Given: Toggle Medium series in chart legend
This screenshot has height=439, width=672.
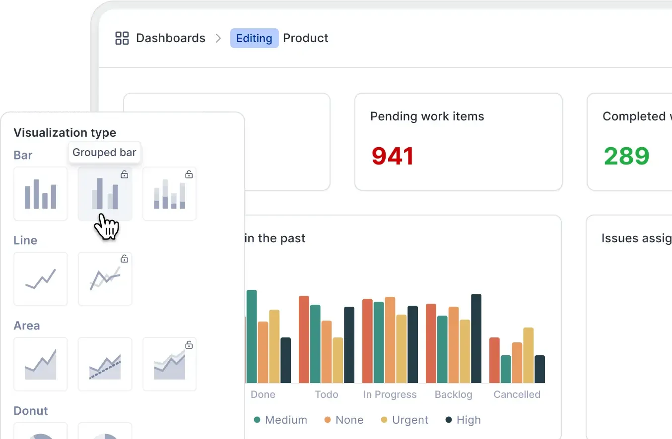Looking at the screenshot, I should 280,420.
